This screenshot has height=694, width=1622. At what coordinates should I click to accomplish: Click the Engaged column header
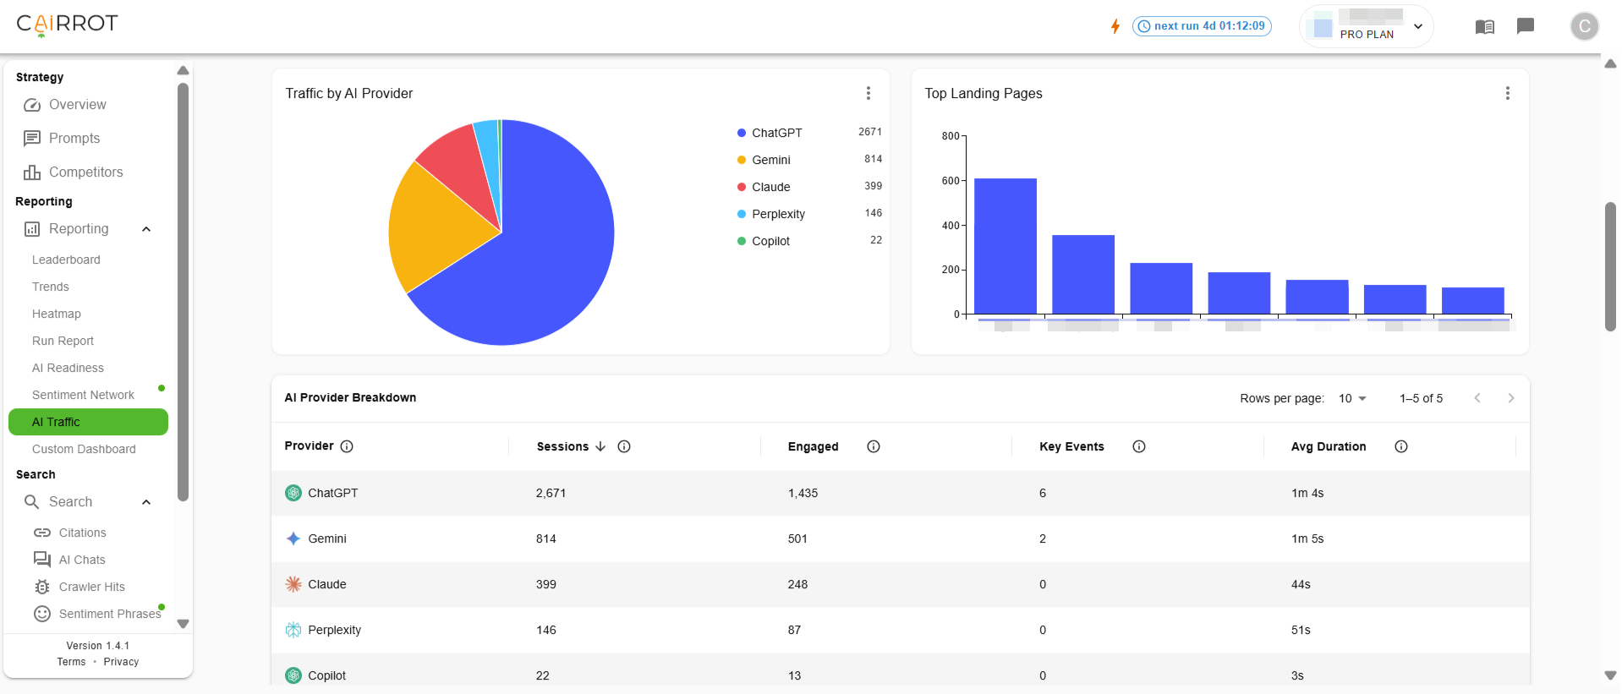click(x=814, y=446)
